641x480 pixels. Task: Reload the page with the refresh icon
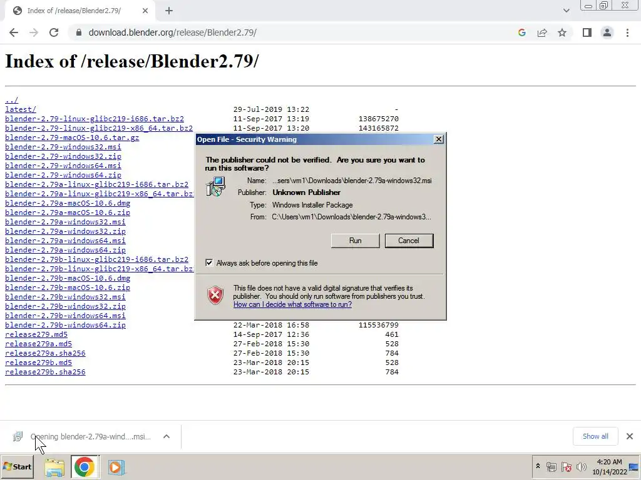pos(54,32)
